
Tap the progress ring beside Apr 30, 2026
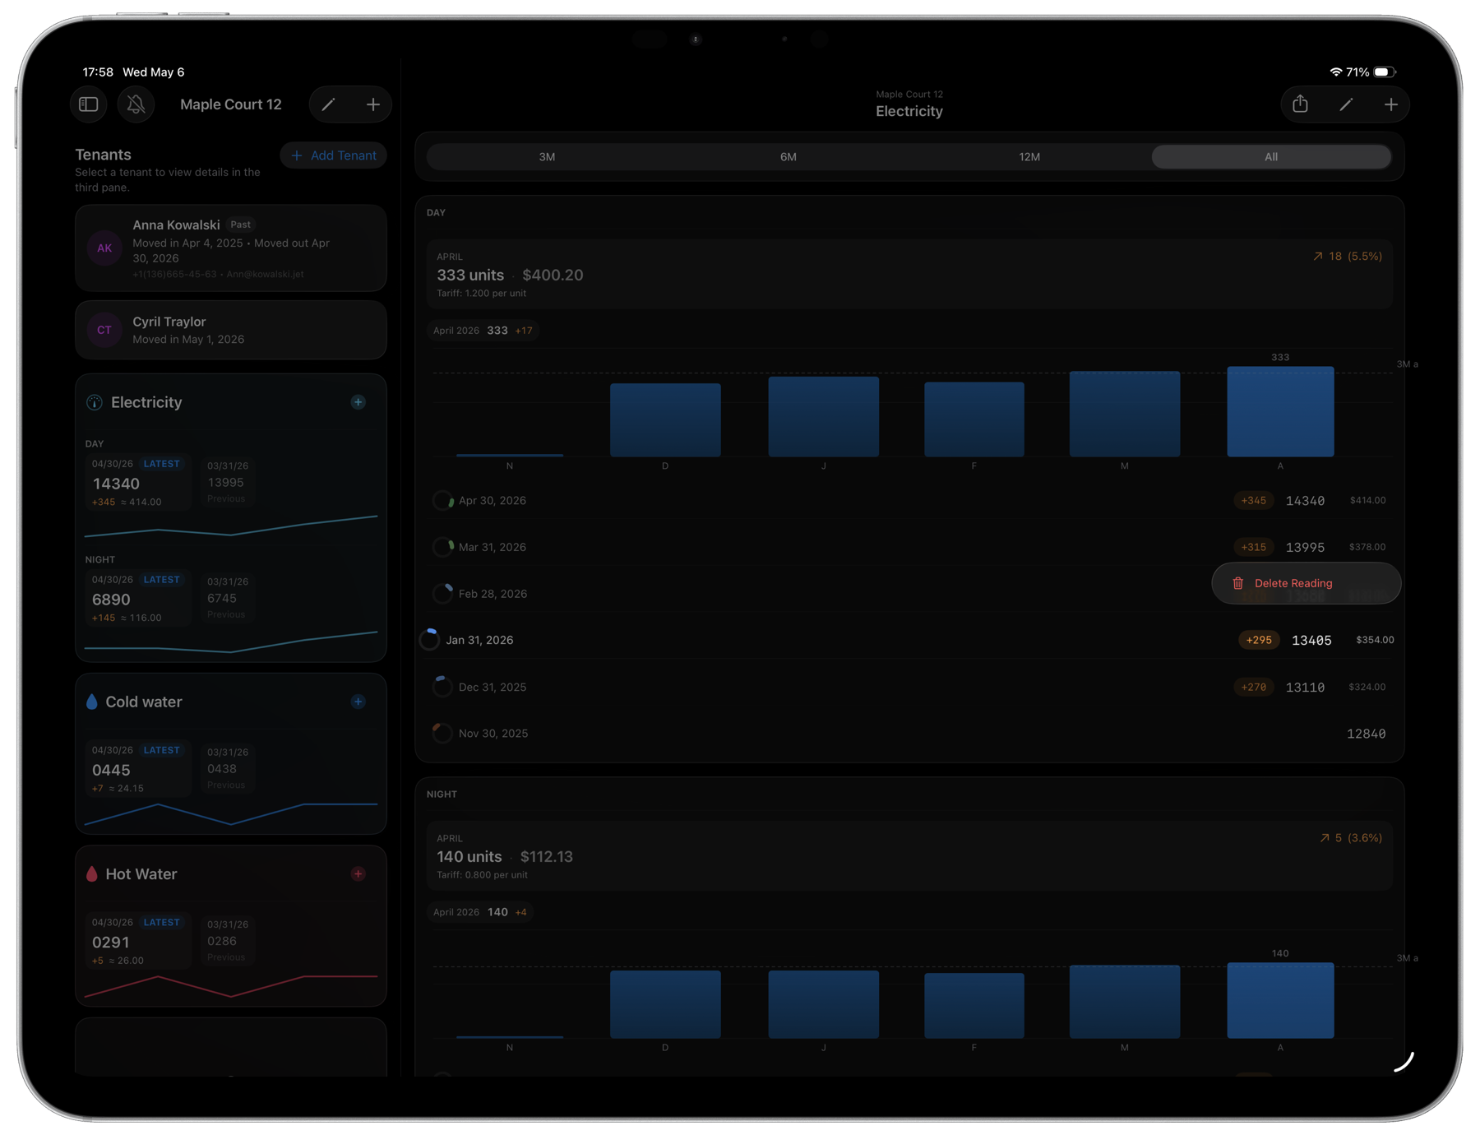pos(442,500)
